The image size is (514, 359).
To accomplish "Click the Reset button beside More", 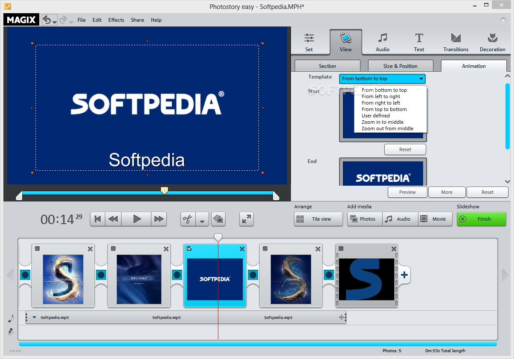I will coord(488,192).
